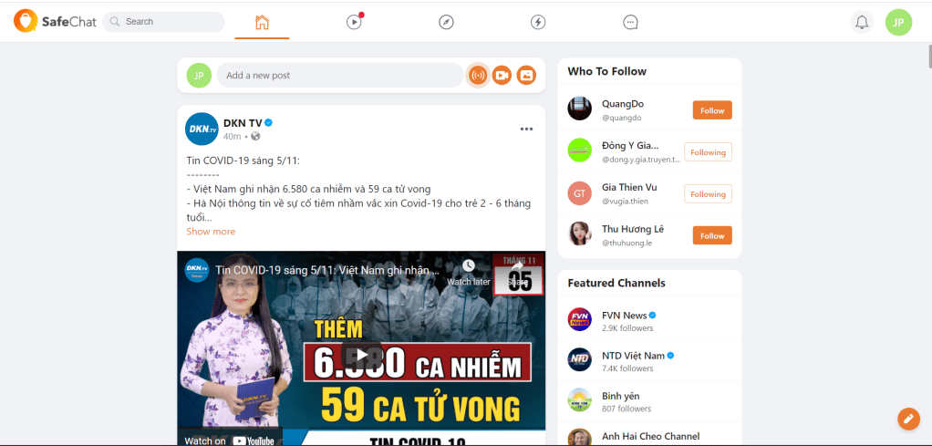
Task: Open FVN News featured channel
Action: pyautogui.click(x=624, y=316)
